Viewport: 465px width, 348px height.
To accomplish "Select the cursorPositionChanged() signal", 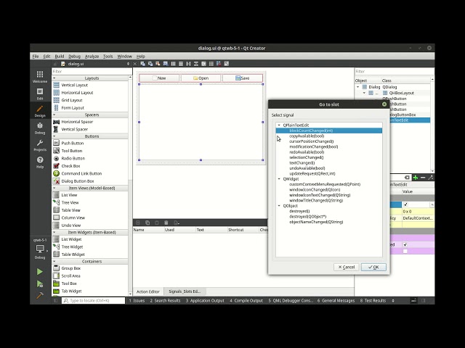I will tap(312, 141).
